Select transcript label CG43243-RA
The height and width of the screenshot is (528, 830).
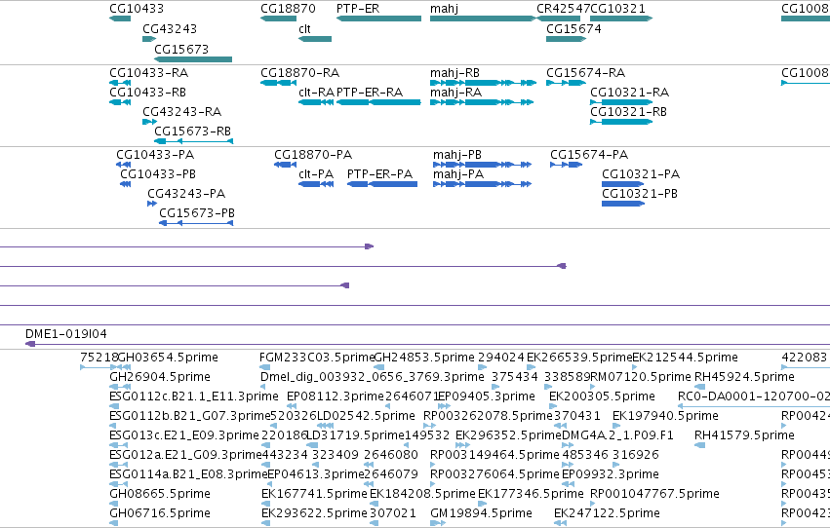pos(182,112)
